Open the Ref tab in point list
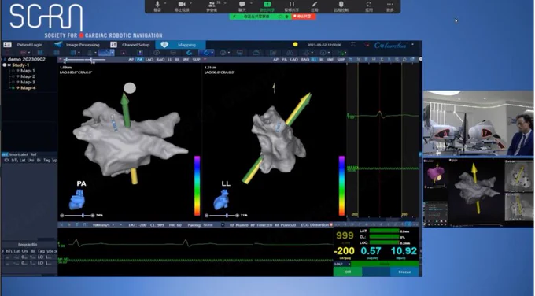This screenshot has width=535, height=296. pos(33,154)
